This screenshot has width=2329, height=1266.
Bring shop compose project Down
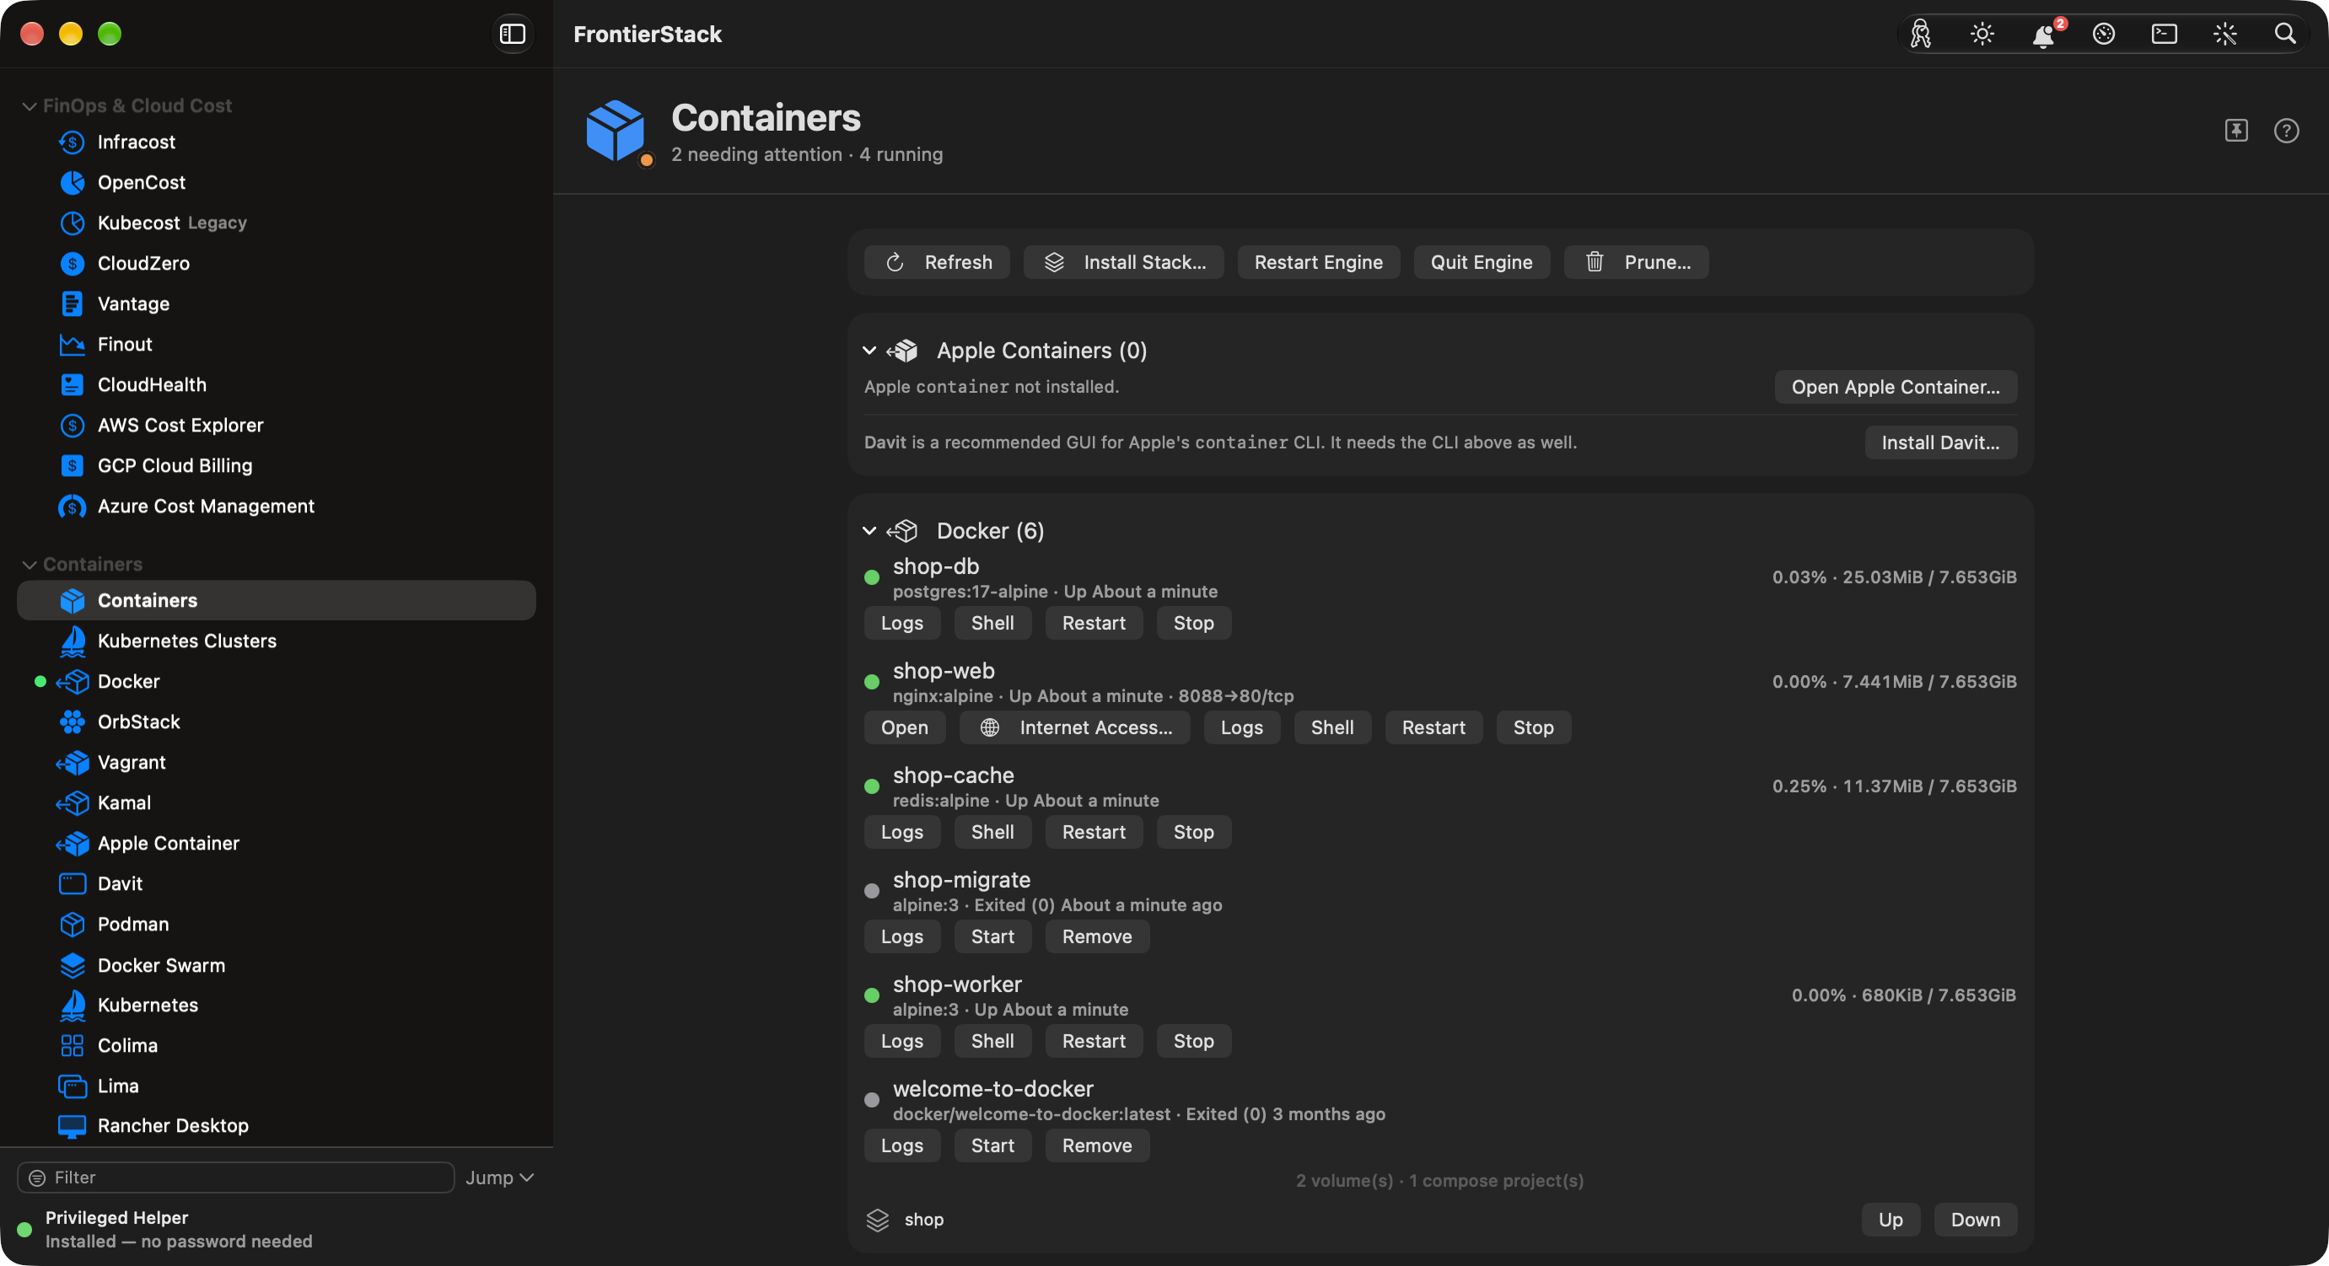coord(1975,1220)
